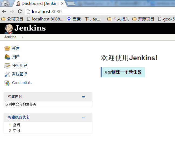
Task: Click the 开源项目 bookmark folder icon
Action: (134, 19)
